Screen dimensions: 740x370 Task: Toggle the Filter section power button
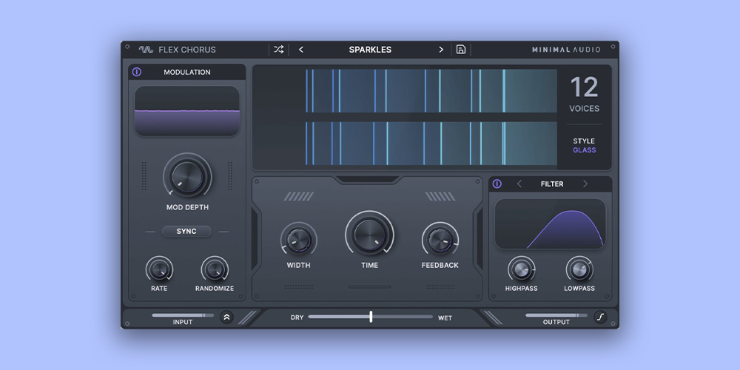[x=497, y=184]
